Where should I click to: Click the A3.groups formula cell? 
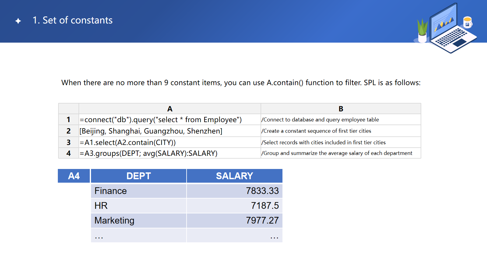(170, 153)
